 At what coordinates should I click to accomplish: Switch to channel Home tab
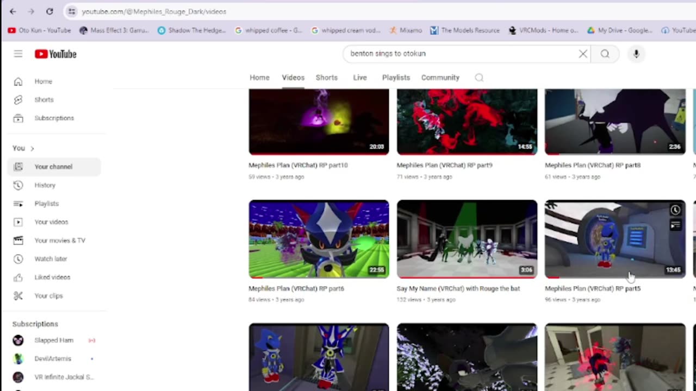pyautogui.click(x=259, y=78)
